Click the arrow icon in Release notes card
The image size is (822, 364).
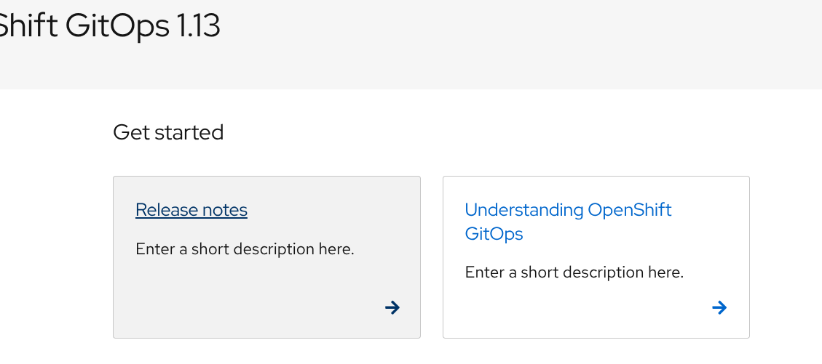[392, 307]
